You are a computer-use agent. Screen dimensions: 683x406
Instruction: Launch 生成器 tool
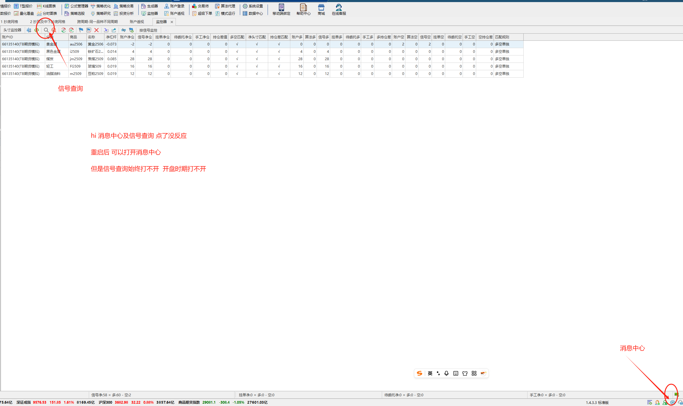[150, 6]
